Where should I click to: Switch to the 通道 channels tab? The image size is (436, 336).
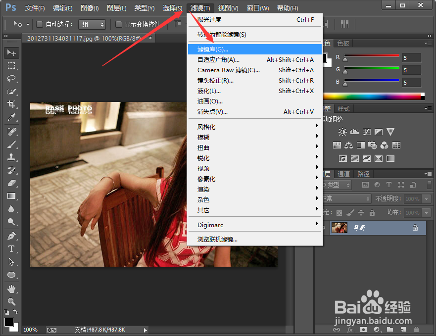click(x=343, y=174)
